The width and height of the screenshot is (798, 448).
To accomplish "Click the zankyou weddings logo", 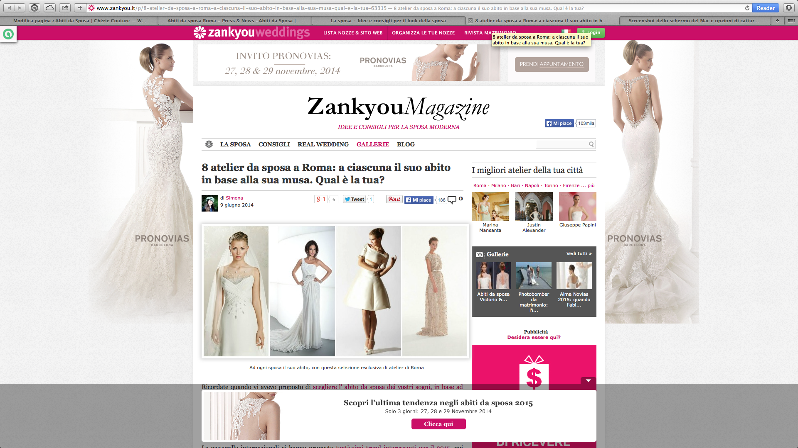I will click(251, 32).
